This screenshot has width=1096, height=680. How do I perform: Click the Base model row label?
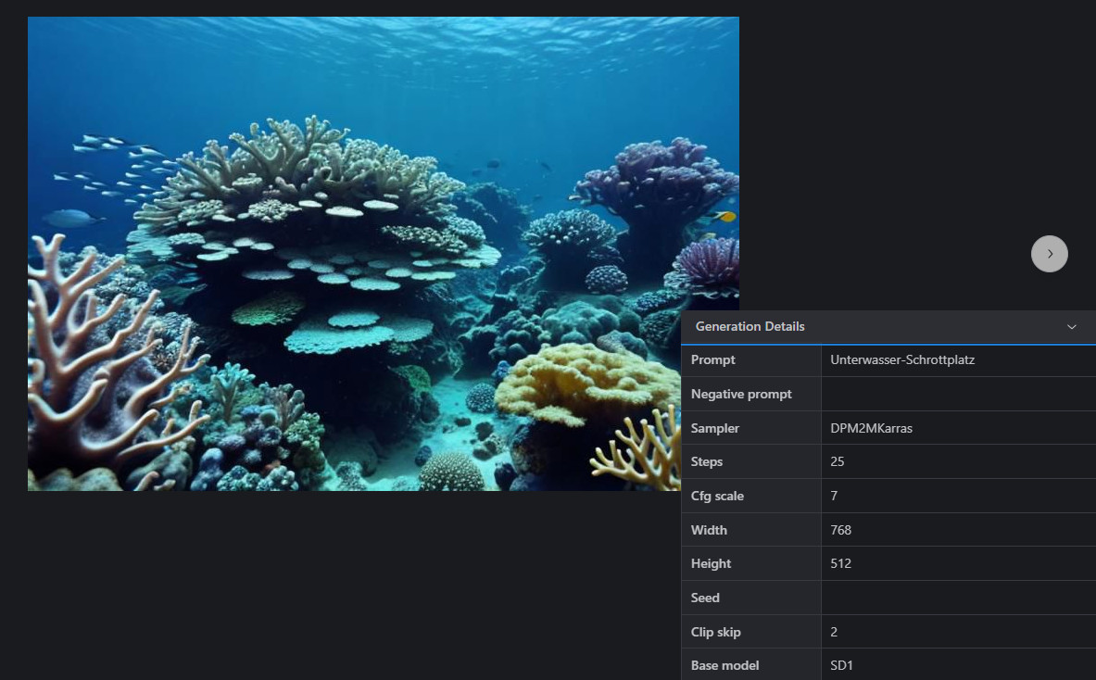724,666
